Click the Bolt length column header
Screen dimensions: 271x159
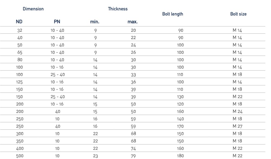click(x=172, y=14)
